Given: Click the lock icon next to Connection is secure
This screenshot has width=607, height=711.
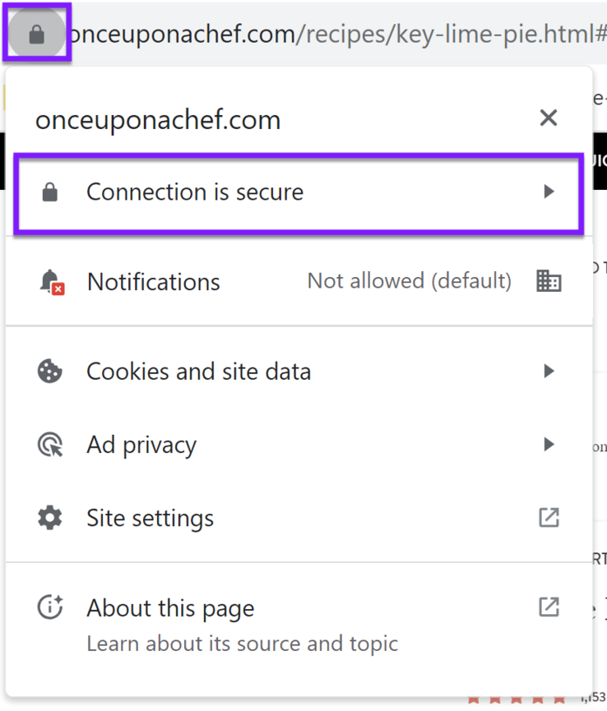Looking at the screenshot, I should tap(50, 192).
